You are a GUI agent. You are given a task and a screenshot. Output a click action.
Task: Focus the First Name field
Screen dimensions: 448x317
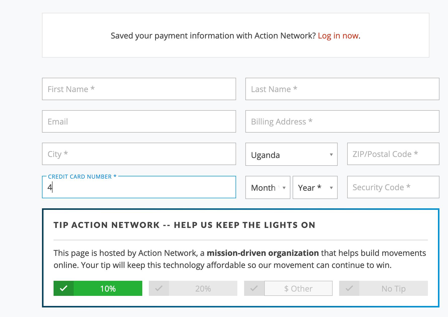139,89
